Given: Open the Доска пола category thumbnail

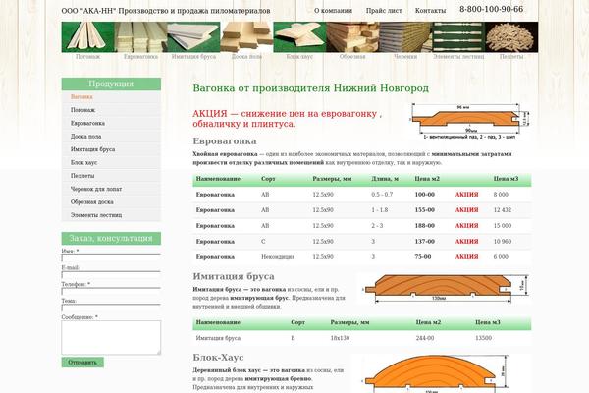Looking at the screenshot, I should click(246, 37).
